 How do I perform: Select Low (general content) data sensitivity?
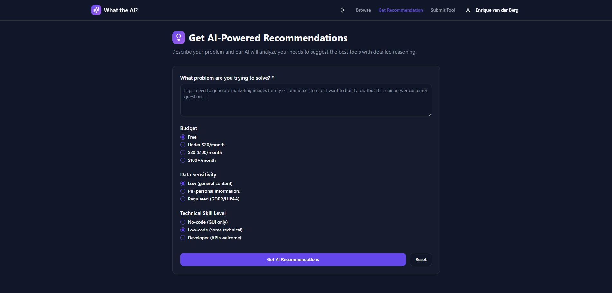[x=183, y=183]
